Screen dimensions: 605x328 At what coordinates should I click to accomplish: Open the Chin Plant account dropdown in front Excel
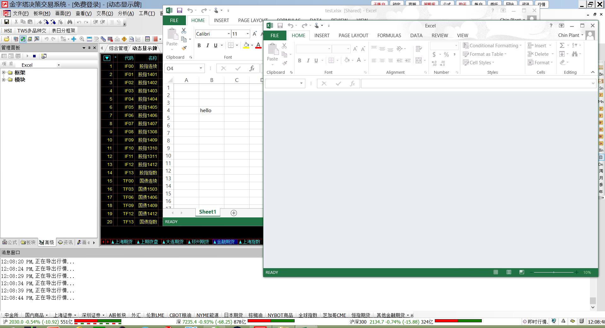571,35
